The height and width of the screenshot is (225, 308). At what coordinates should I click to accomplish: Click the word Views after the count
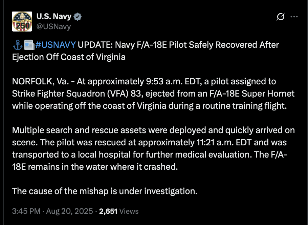(129, 211)
